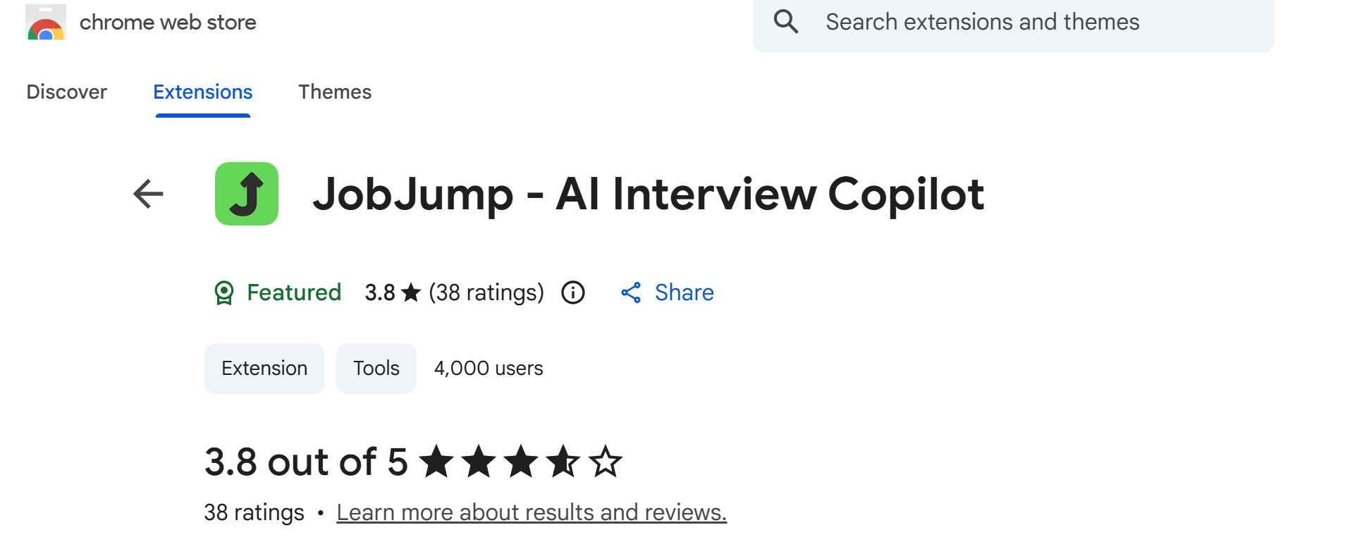This screenshot has width=1345, height=537.
Task: Go back using the left arrow
Action: (x=148, y=194)
